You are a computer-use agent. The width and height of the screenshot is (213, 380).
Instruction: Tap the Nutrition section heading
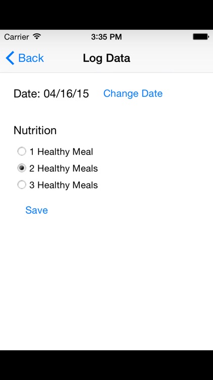(35, 130)
